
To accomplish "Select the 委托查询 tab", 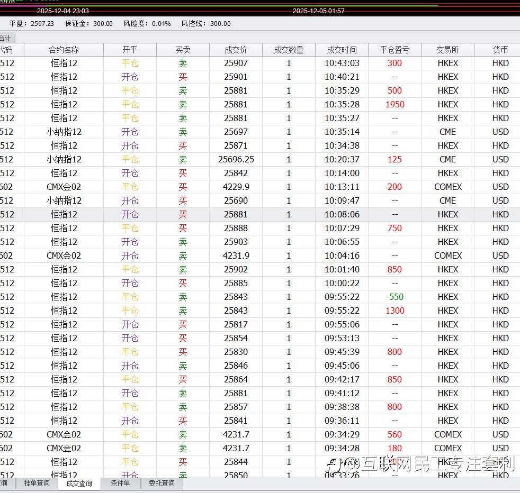I will point(162,483).
